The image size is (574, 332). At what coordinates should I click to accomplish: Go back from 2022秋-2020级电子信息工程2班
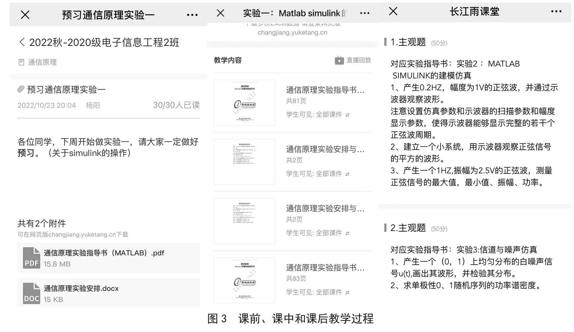[22, 42]
